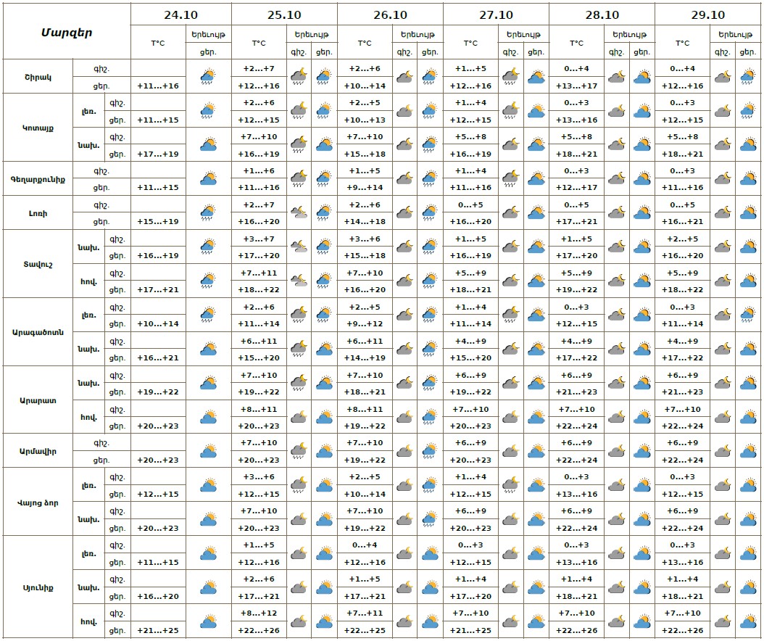764x641 pixels.
Task: Click the Վայոց ձոր region row label
Action: point(38,503)
